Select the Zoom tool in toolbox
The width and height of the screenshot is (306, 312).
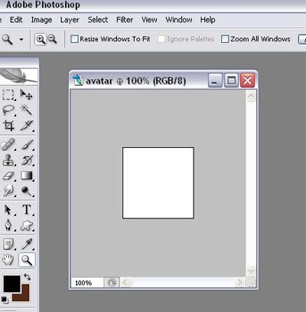click(27, 260)
